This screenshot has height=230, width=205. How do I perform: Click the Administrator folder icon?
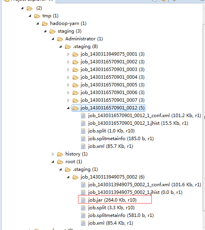tap(60, 39)
